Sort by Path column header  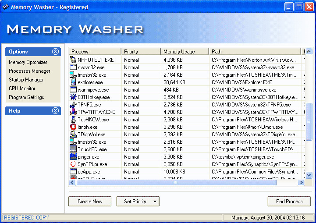(x=255, y=52)
